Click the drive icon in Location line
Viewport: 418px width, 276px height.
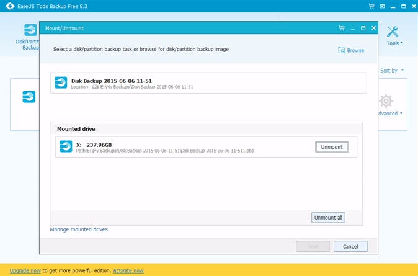click(95, 87)
